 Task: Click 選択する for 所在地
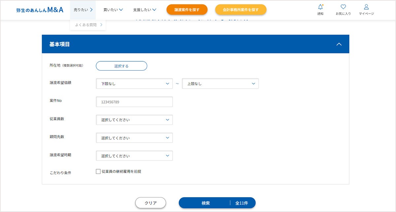121,66
